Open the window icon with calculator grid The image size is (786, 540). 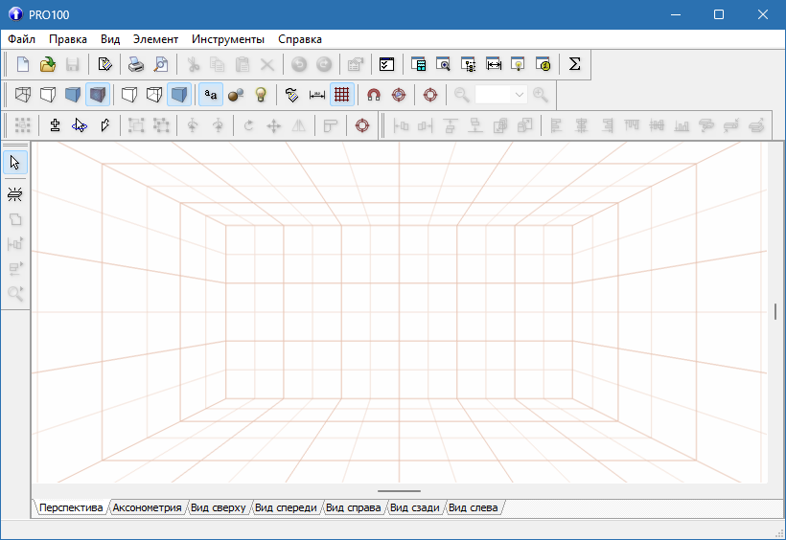[418, 64]
